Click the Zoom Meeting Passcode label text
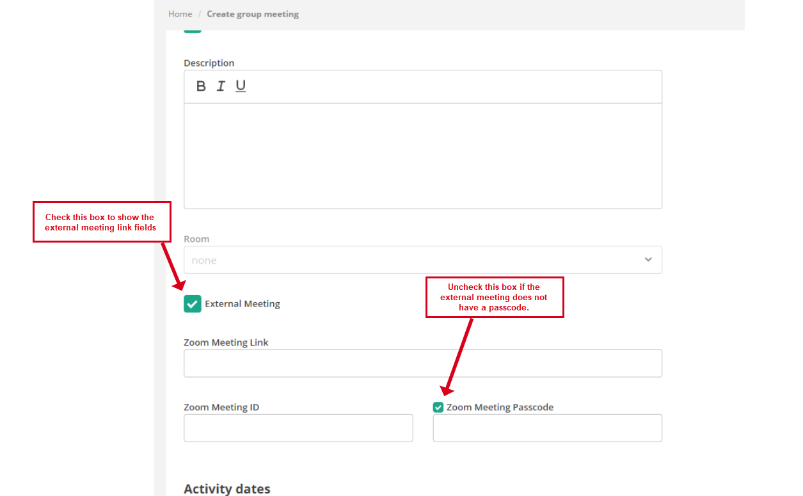 point(500,408)
